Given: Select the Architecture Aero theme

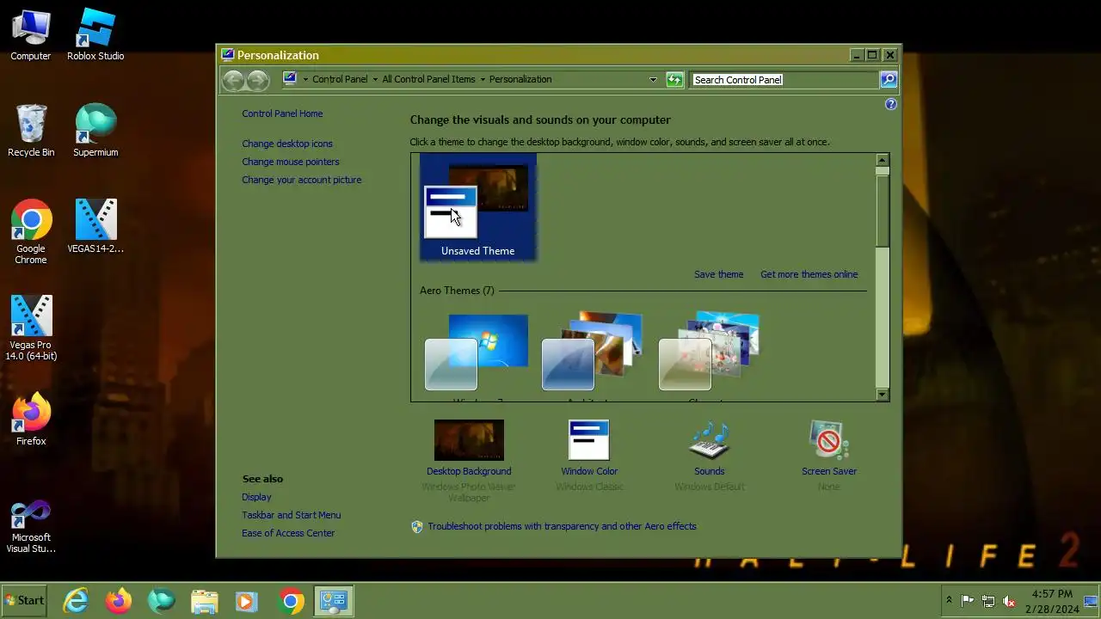Looking at the screenshot, I should (594, 355).
